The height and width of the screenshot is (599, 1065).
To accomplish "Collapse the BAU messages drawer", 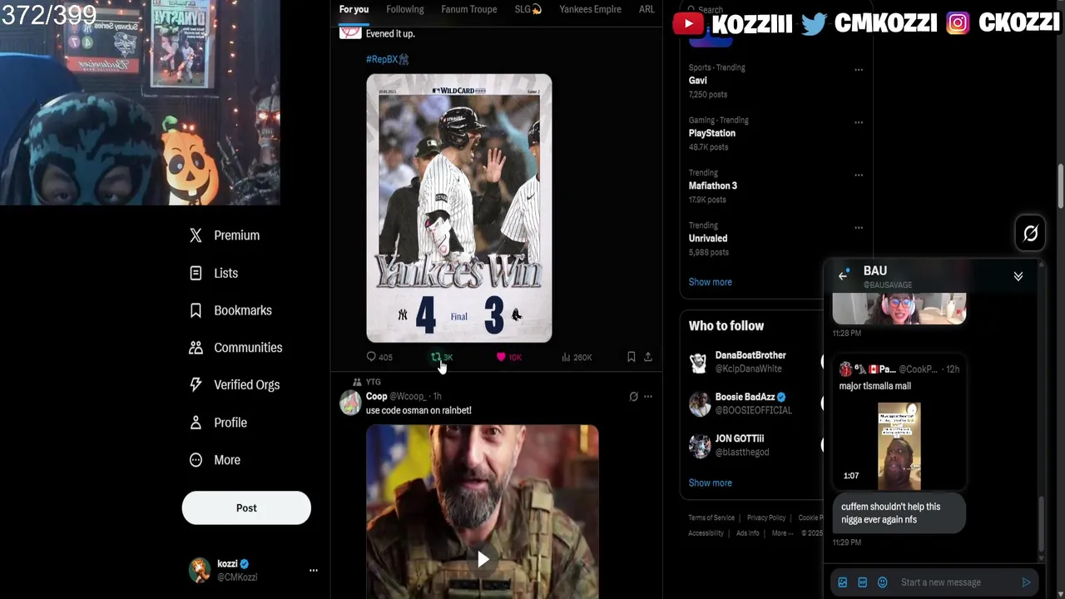I will coord(1018,276).
